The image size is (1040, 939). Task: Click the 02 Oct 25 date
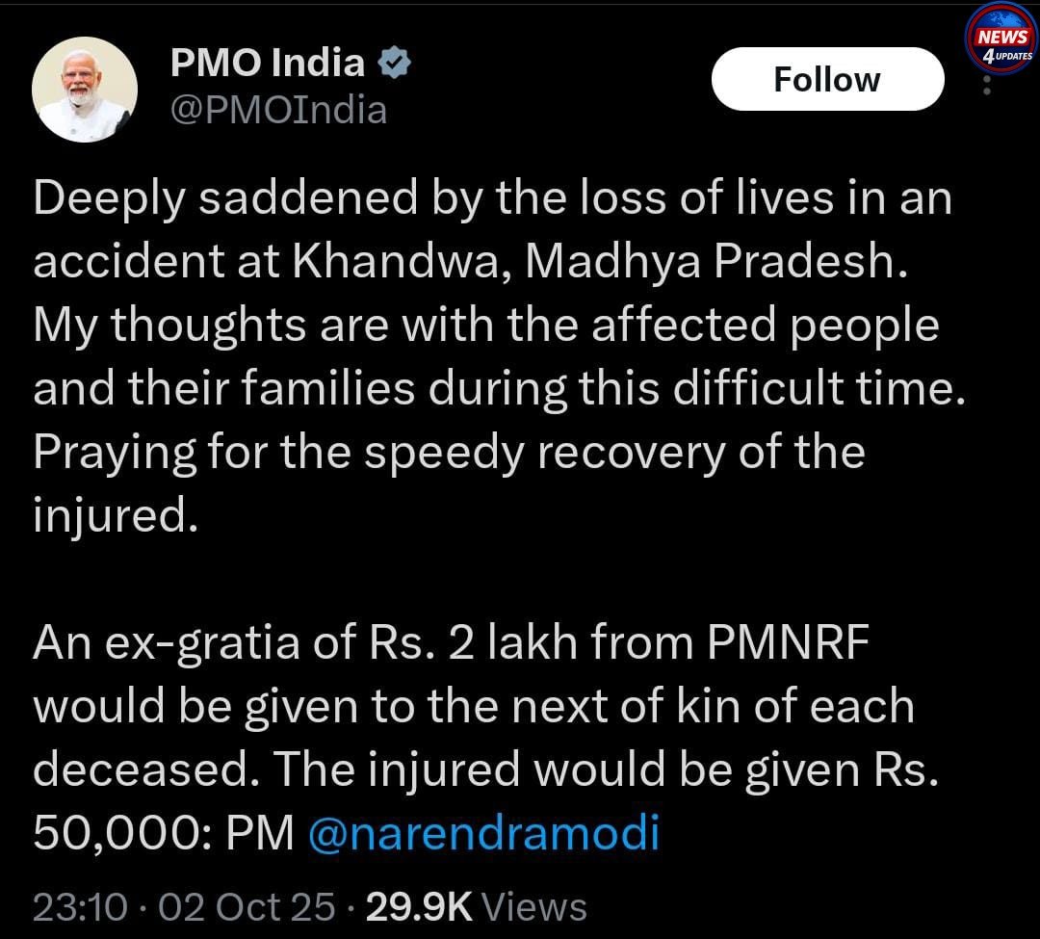pyautogui.click(x=247, y=907)
